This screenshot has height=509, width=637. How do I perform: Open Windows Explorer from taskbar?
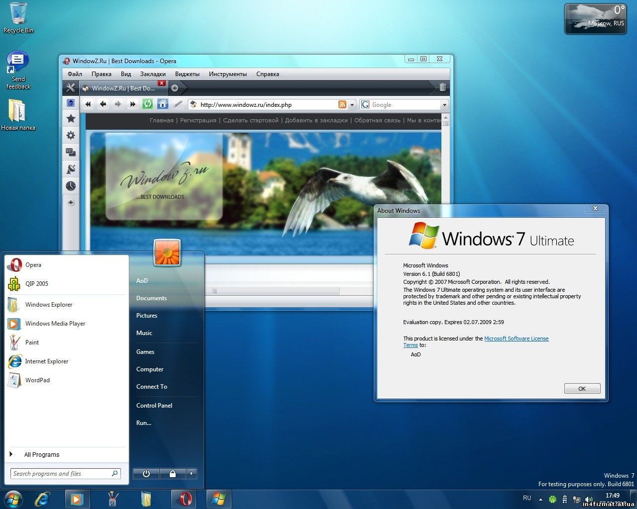click(146, 499)
